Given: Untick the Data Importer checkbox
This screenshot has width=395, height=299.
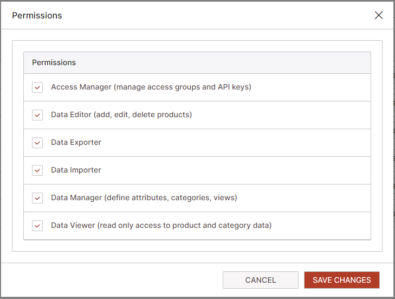Looking at the screenshot, I should (37, 170).
